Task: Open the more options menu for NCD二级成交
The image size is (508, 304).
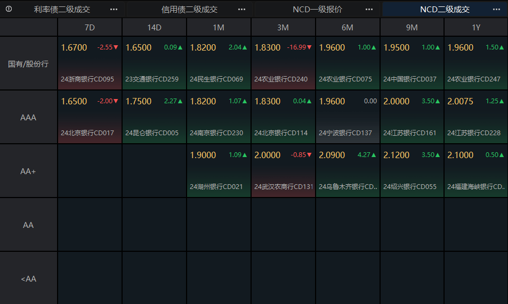Action: [x=496, y=10]
